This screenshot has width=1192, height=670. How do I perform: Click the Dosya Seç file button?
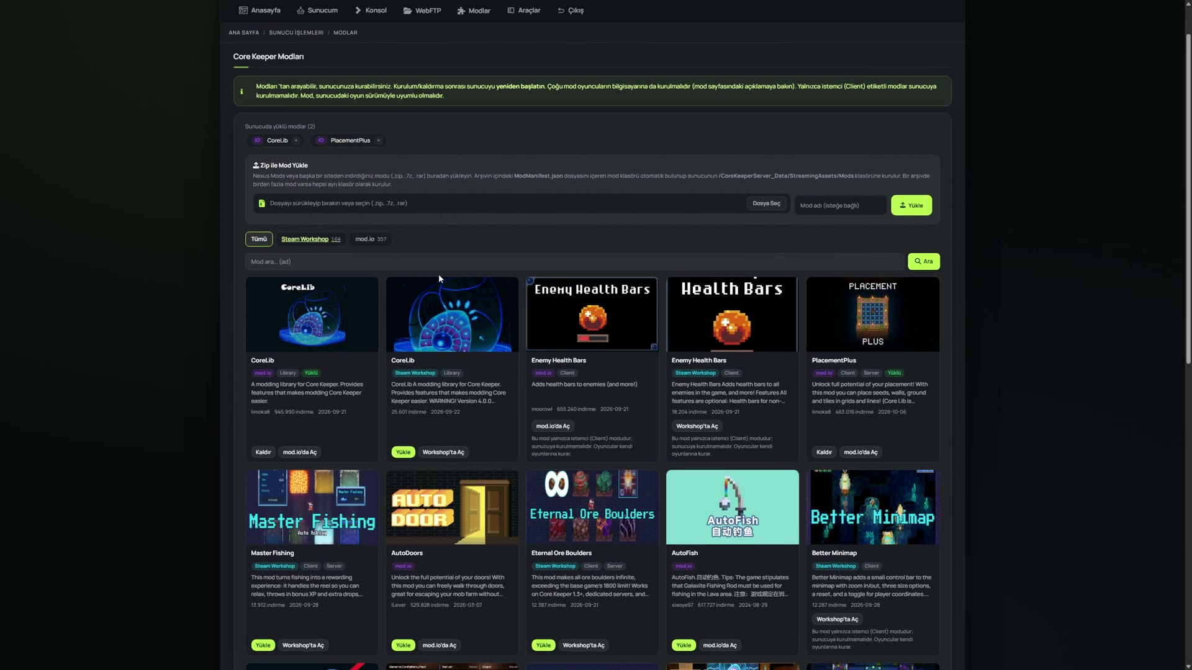(x=766, y=203)
